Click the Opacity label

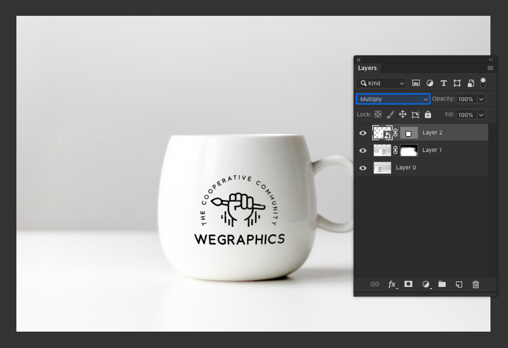pyautogui.click(x=443, y=99)
